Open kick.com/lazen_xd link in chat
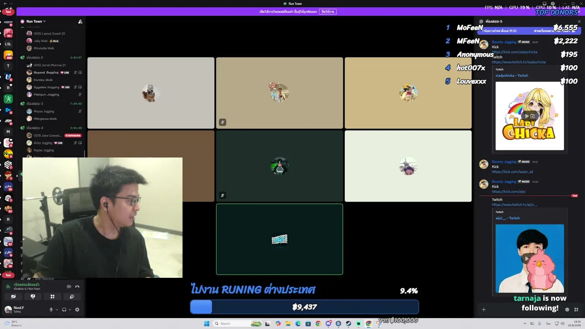This screenshot has width=585, height=329. (x=512, y=172)
